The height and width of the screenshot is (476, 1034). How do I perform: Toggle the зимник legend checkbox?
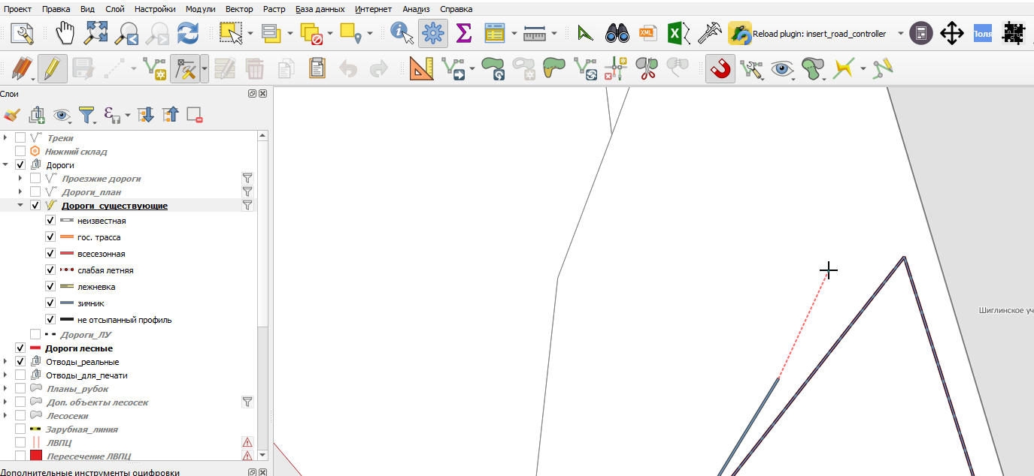pos(50,303)
